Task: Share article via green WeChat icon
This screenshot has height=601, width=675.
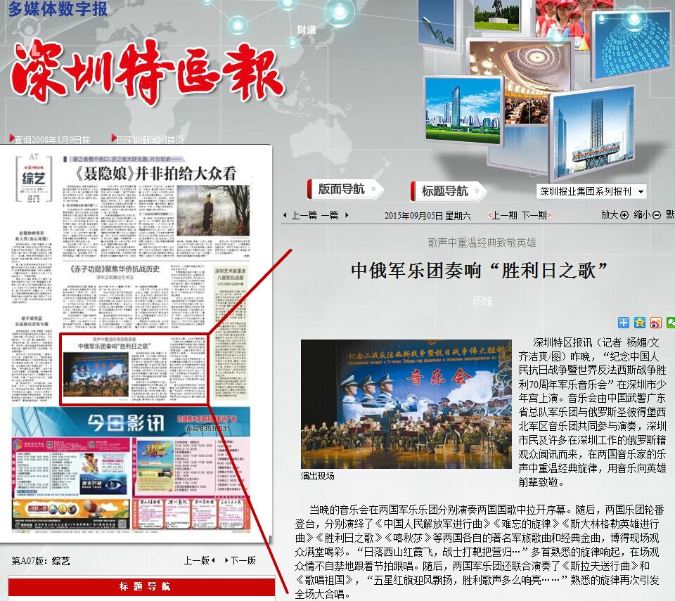Action: point(671,323)
